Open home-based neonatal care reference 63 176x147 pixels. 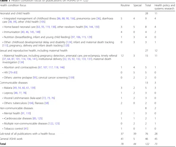(x=39, y=27)
